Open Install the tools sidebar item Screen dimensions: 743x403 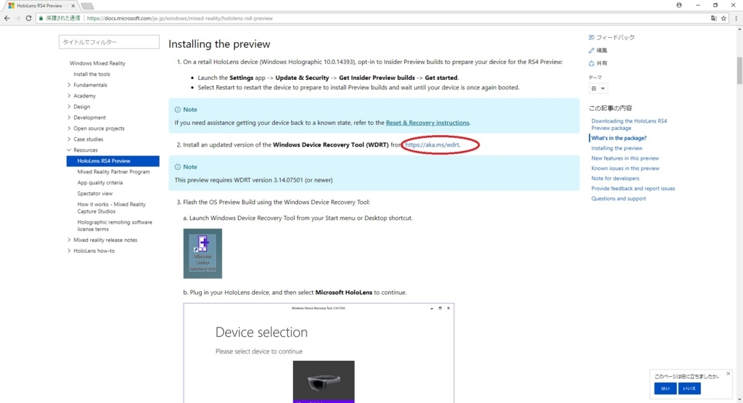91,74
